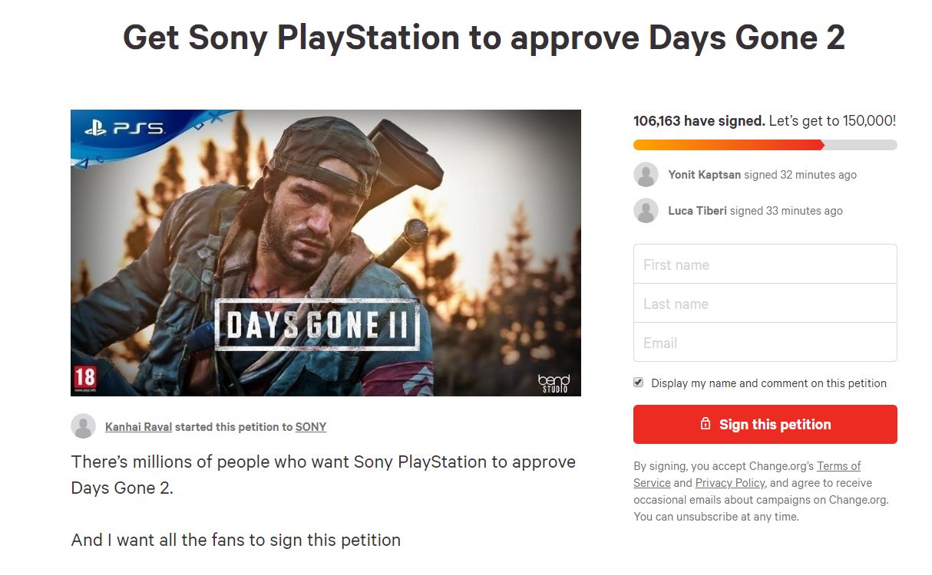Click the "Display my name and comment" label

click(x=768, y=383)
